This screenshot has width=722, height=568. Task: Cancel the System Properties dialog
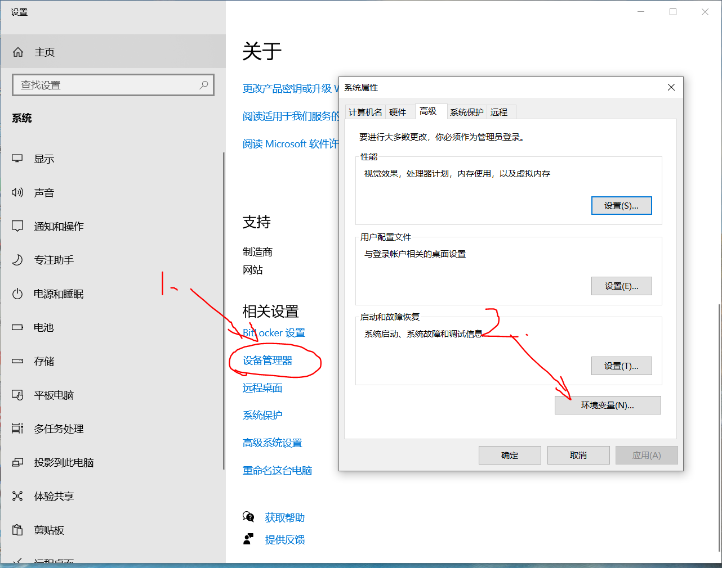coord(578,456)
